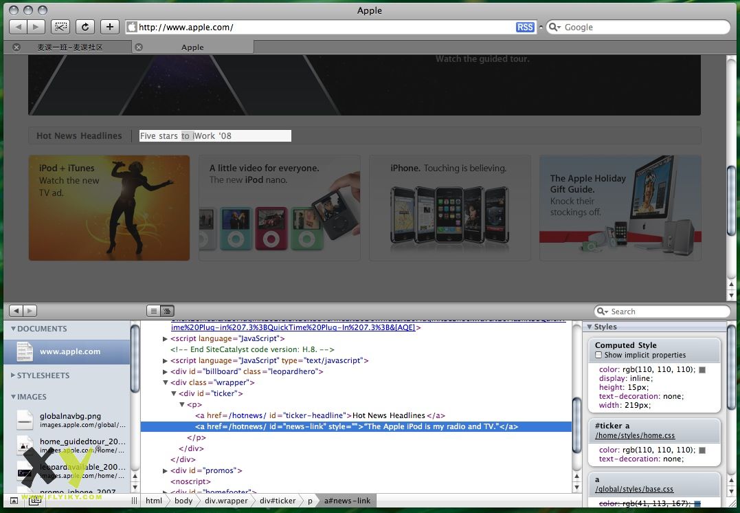
Task: Click the inspector Search field
Action: pyautogui.click(x=662, y=312)
